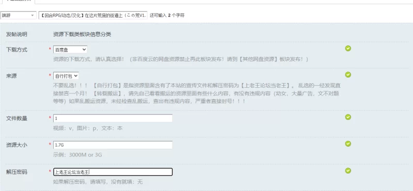Viewport: 413px width, 191px height.
Task: Click the hint 视频：v，图片：p，文本：本
Action: coord(88,129)
